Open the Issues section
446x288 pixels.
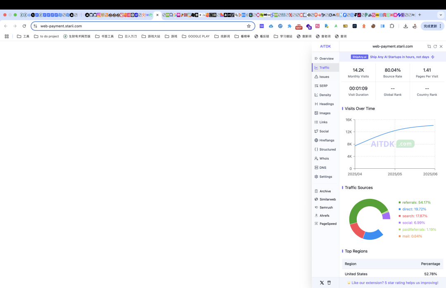325,77
